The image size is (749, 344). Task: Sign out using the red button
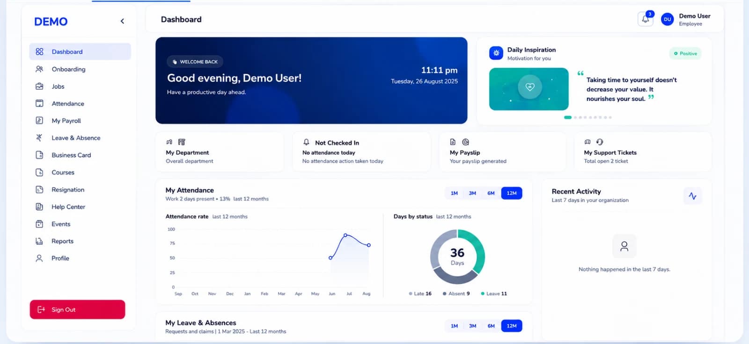point(77,309)
